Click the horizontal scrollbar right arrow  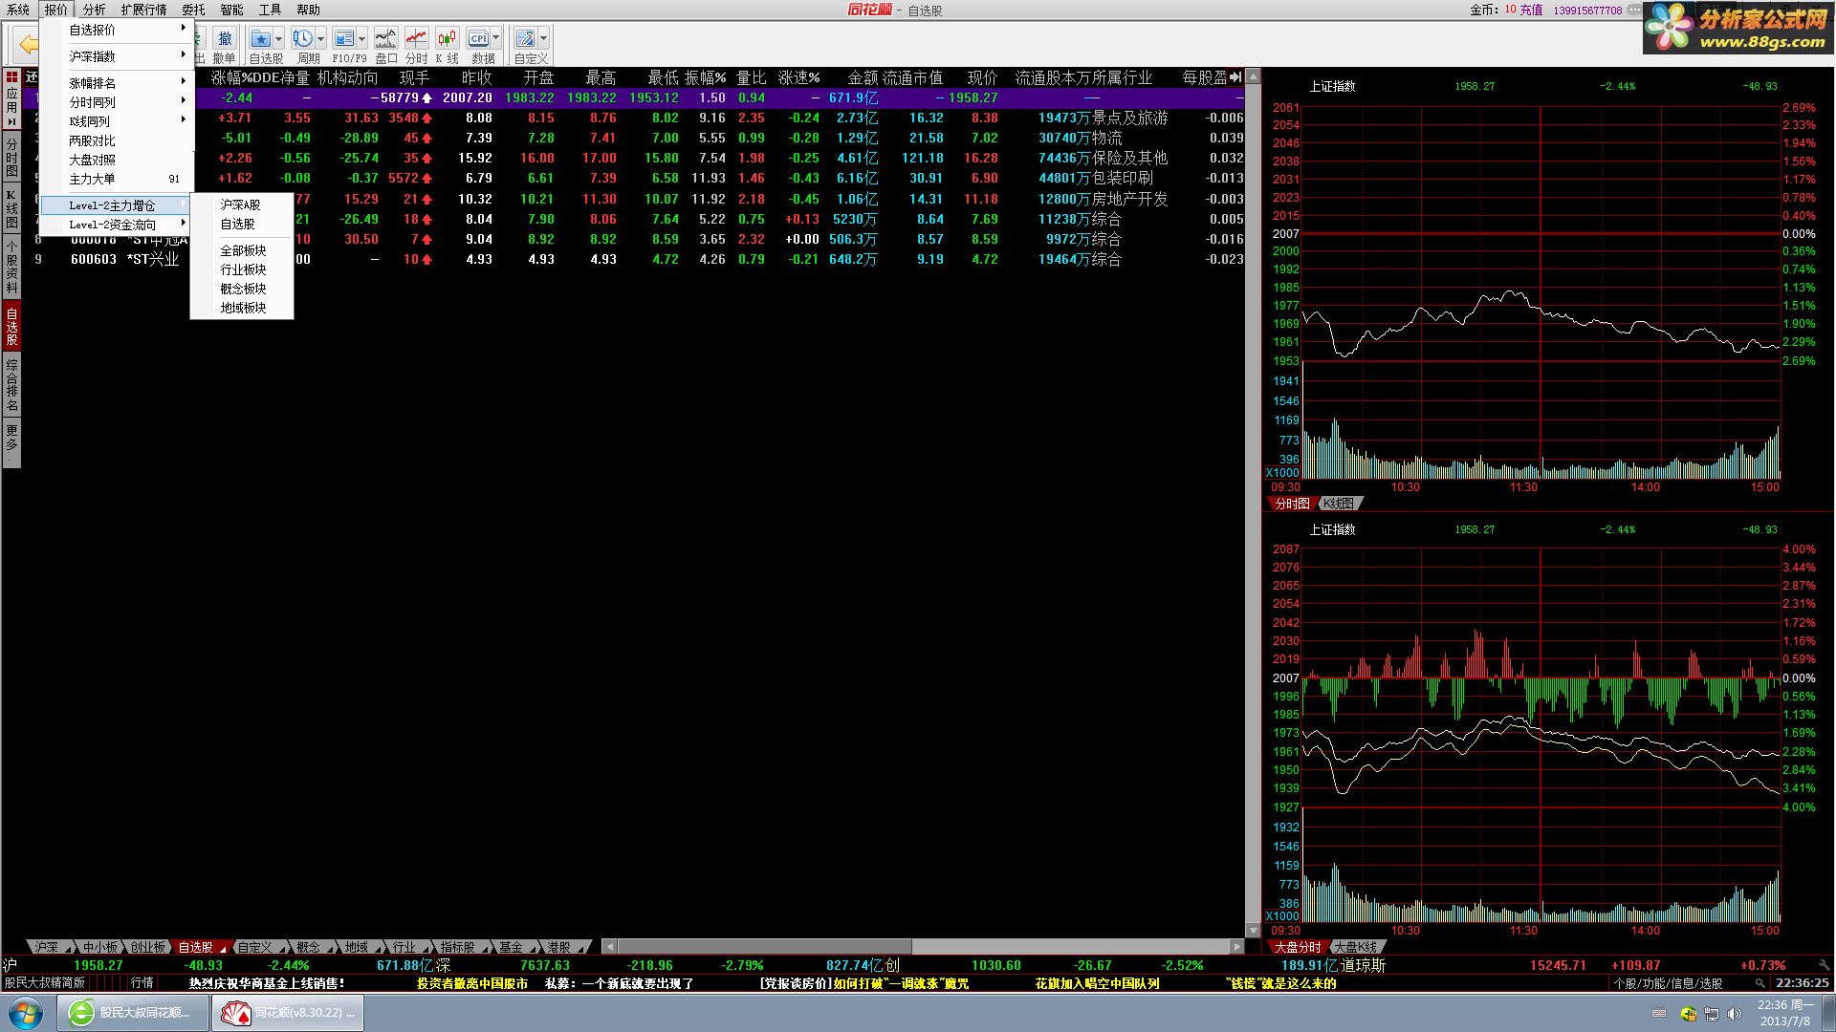1236,947
